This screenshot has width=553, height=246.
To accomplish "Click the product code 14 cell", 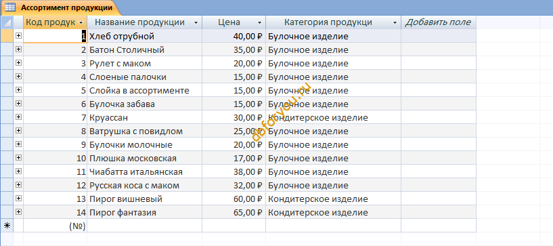I will tap(55, 213).
